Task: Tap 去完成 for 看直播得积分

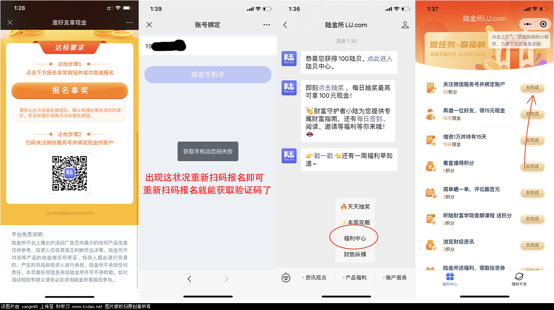Action: point(532,166)
